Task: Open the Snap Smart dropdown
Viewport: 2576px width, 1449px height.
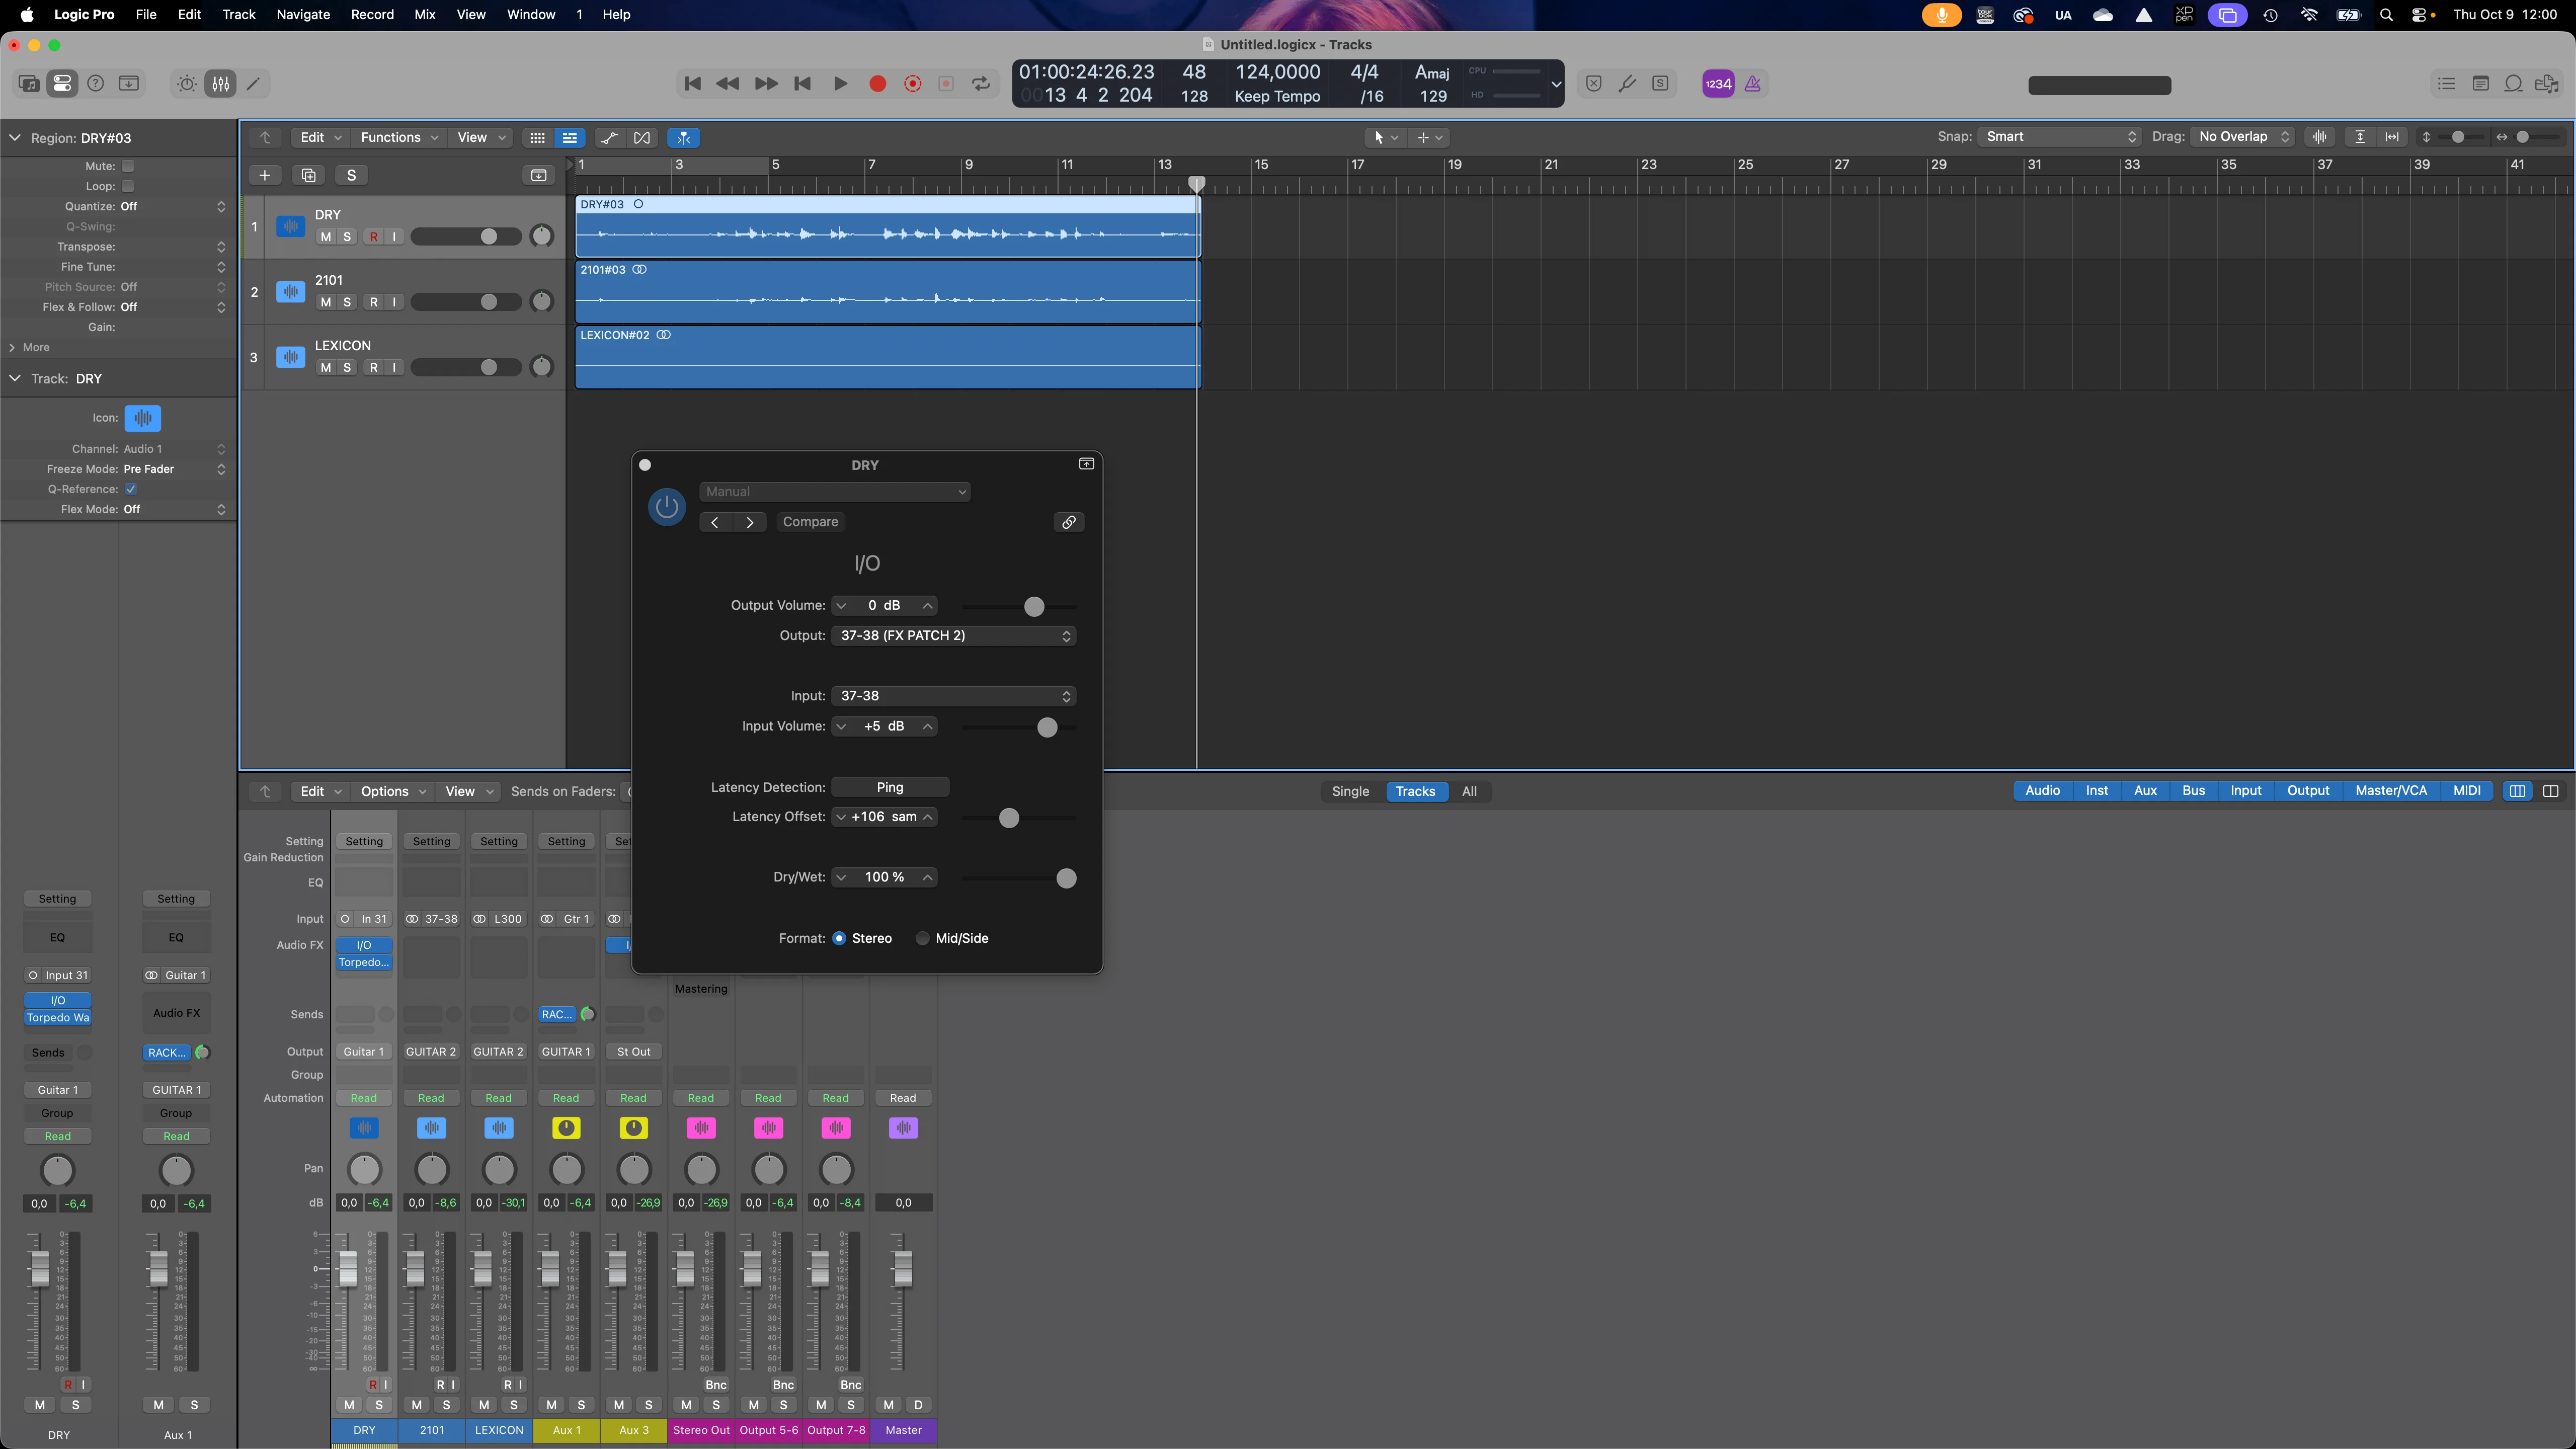Action: point(2060,137)
